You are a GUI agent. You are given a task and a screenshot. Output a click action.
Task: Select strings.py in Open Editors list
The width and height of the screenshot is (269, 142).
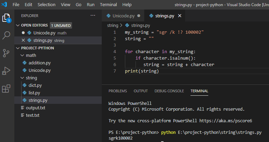point(58,41)
